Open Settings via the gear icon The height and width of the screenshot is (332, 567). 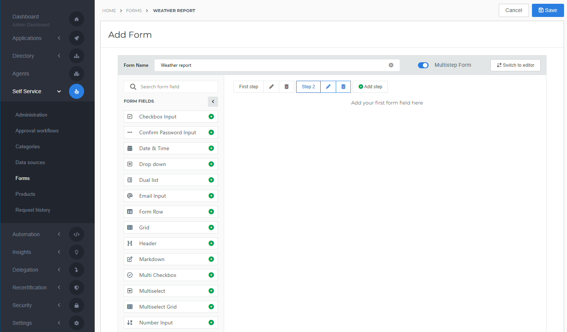coord(76,323)
